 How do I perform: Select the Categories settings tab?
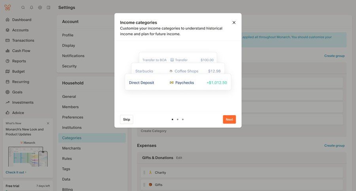click(92, 138)
